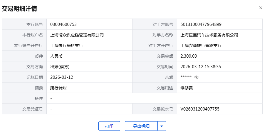Click the masked balance asterisks
Image resolution: width=267 pixels, height=137 pixels.
point(186,77)
